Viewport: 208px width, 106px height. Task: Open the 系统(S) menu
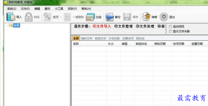click(12, 9)
